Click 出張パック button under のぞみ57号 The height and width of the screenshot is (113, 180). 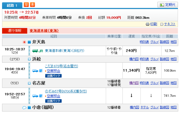(x=53, y=101)
